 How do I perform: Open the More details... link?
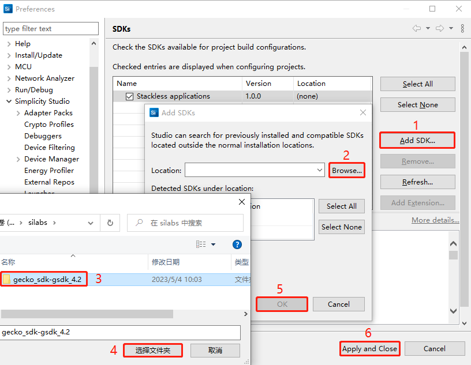[x=435, y=220]
